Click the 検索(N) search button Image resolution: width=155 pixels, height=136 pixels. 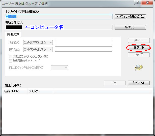click(139, 48)
